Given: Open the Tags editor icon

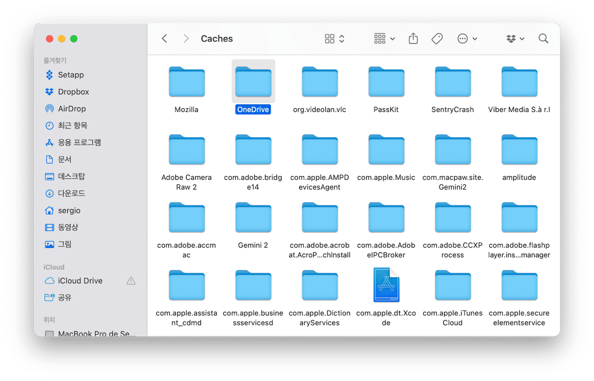Looking at the screenshot, I should (x=437, y=39).
